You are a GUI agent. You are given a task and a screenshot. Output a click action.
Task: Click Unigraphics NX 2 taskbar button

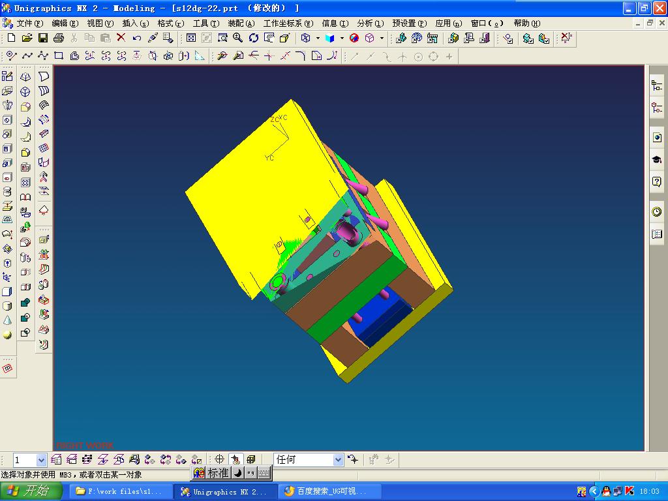point(226,492)
